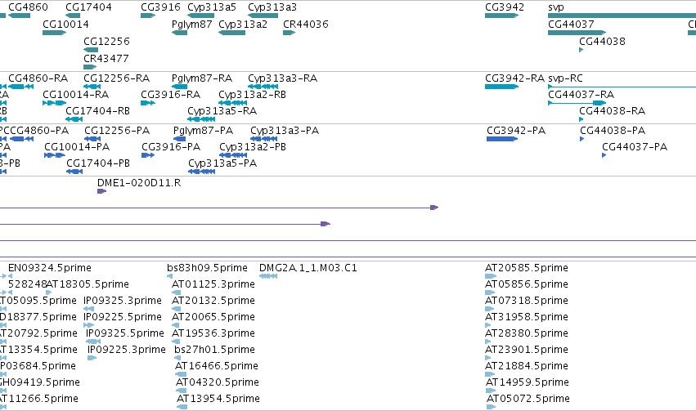Click the AT23901.5prime EST label
The image size is (696, 411).
527,351
